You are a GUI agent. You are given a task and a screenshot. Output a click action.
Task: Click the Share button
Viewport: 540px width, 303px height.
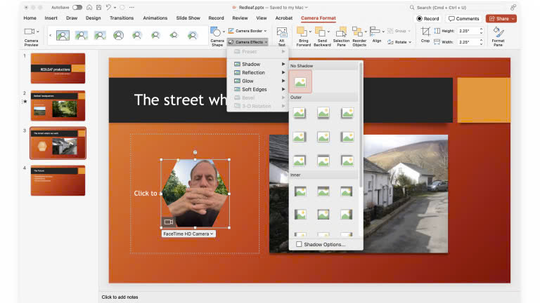click(x=501, y=18)
